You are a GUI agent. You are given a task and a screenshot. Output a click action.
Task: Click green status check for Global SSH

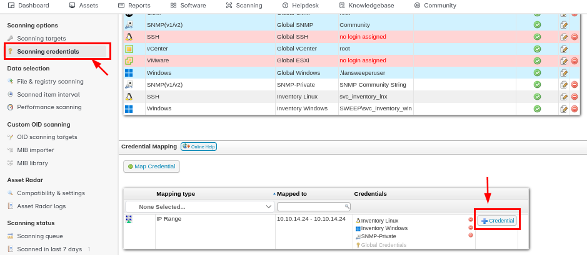(537, 37)
